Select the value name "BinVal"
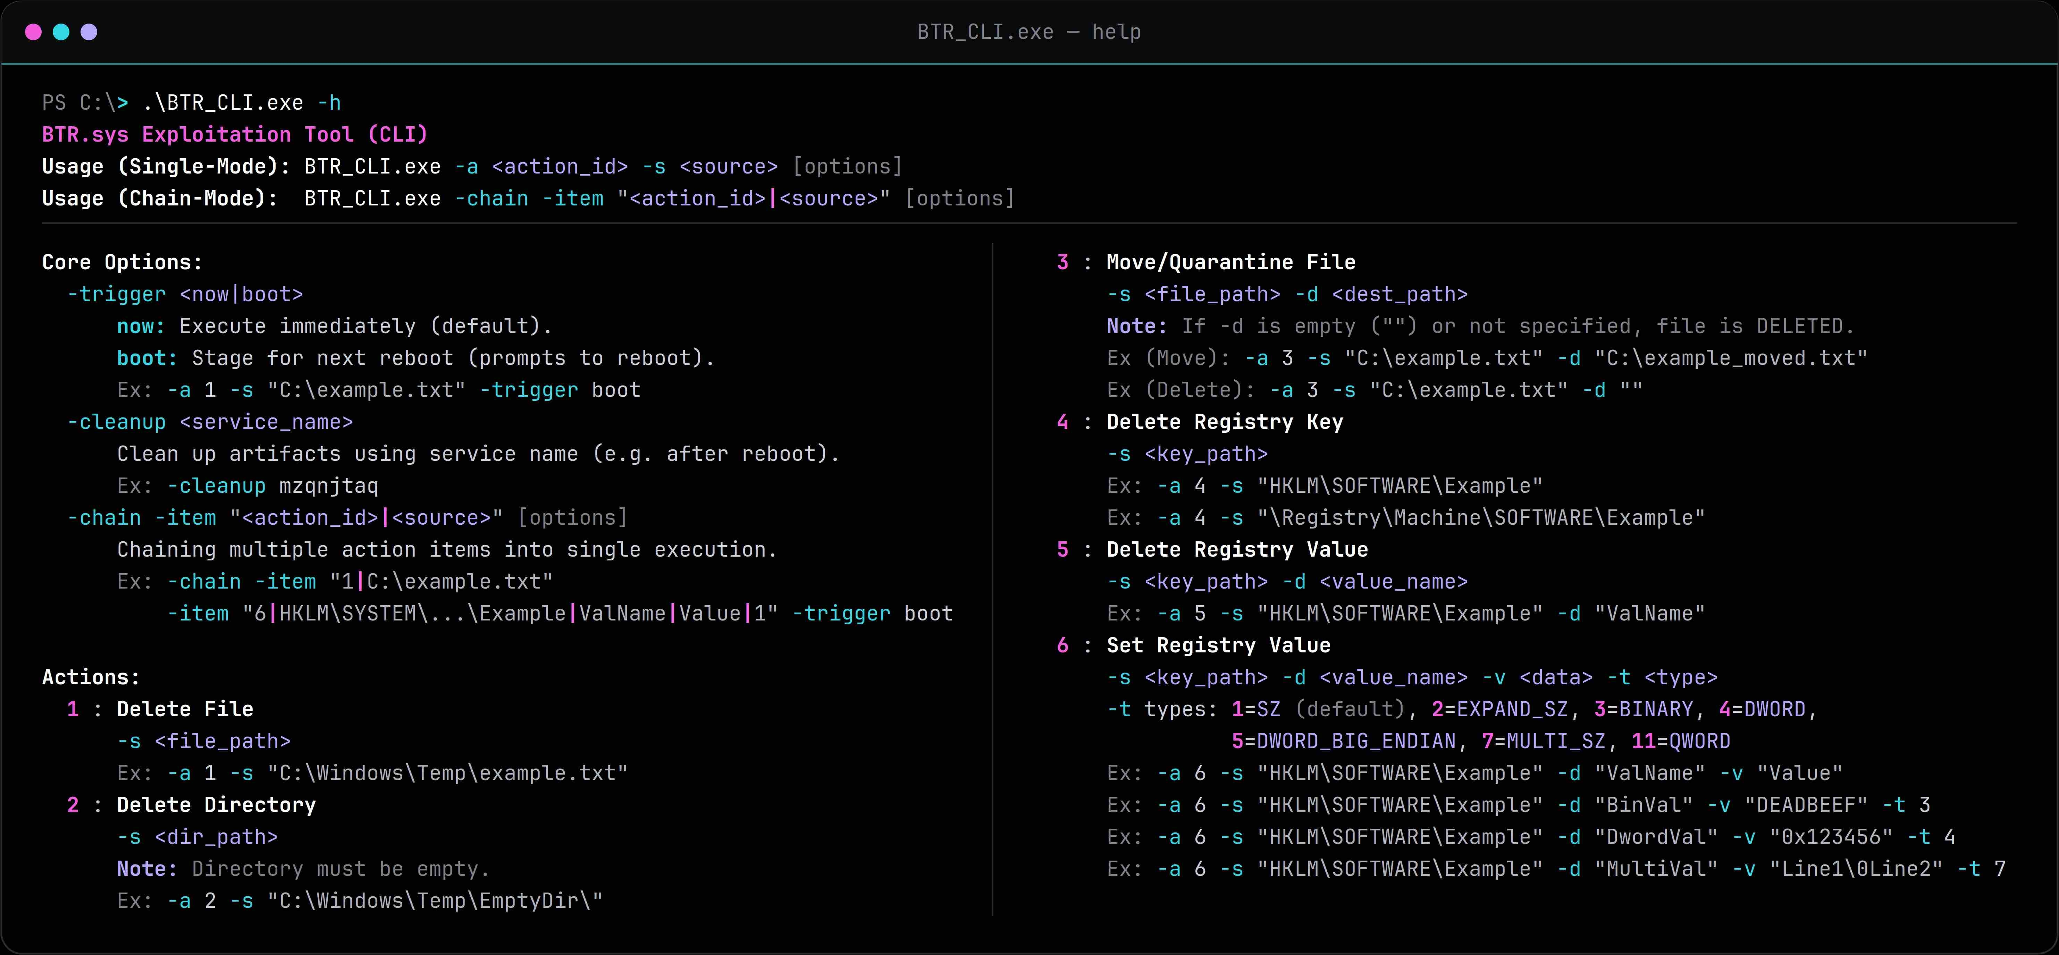Viewport: 2059px width, 955px height. tap(1644, 805)
